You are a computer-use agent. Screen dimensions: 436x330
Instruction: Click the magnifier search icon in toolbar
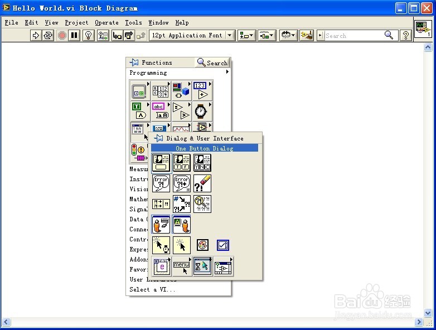[x=389, y=35]
